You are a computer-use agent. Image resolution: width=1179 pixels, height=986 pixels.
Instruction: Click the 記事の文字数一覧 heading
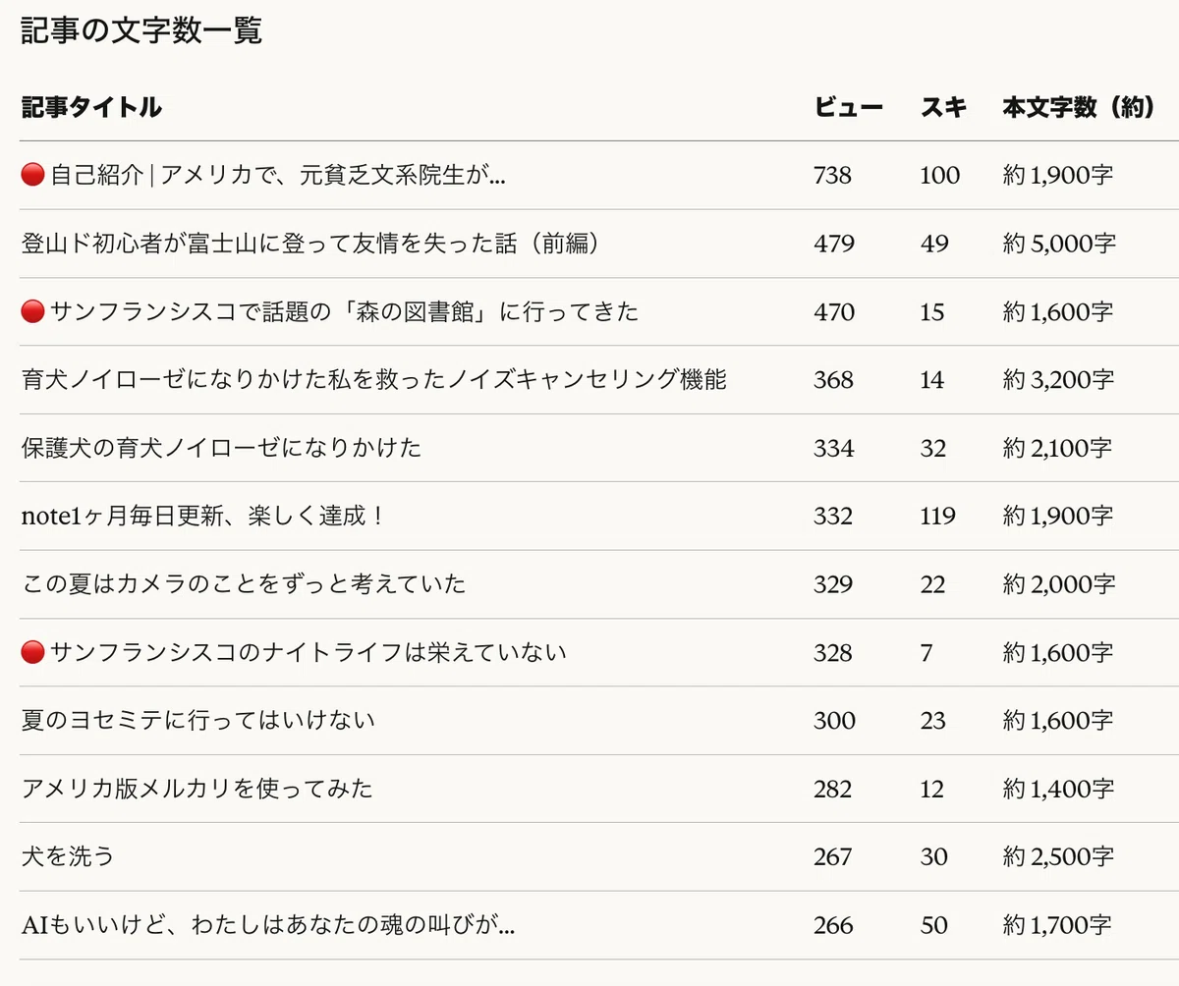coord(141,30)
